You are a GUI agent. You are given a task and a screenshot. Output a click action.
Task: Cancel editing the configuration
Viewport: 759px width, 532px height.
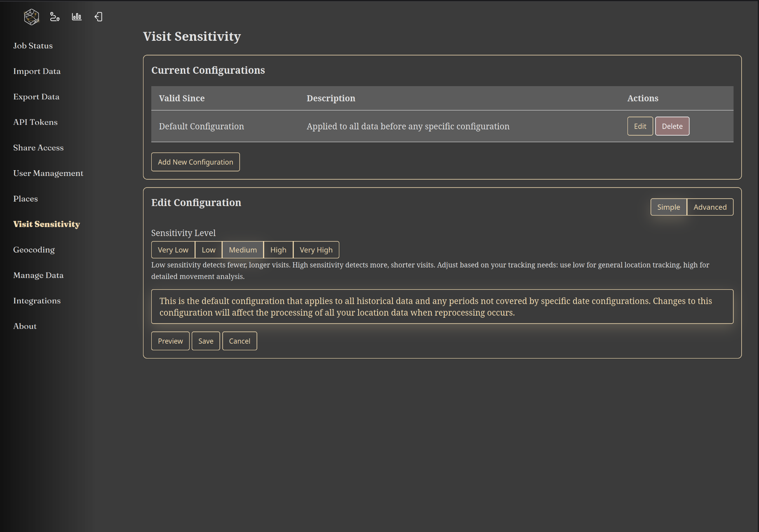click(240, 341)
